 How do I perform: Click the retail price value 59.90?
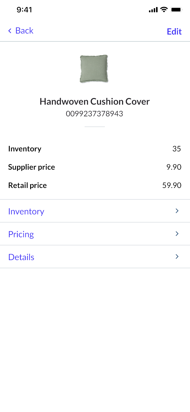pyautogui.click(x=172, y=185)
